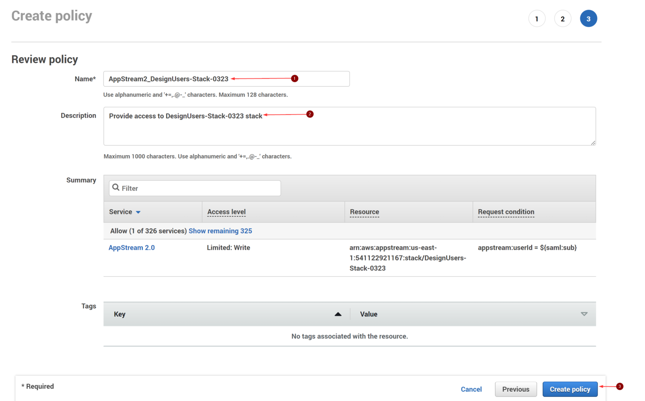
Task: Click the red callout badge near Create policy
Action: pyautogui.click(x=619, y=387)
